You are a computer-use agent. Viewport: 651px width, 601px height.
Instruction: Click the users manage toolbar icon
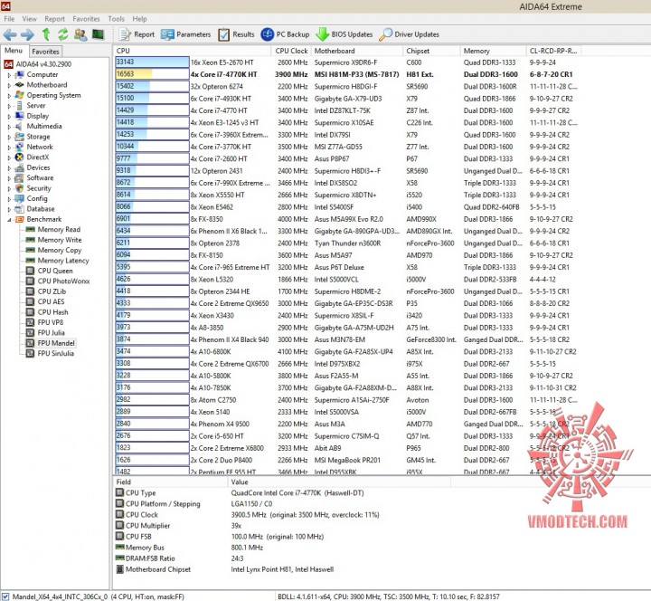tap(80, 34)
